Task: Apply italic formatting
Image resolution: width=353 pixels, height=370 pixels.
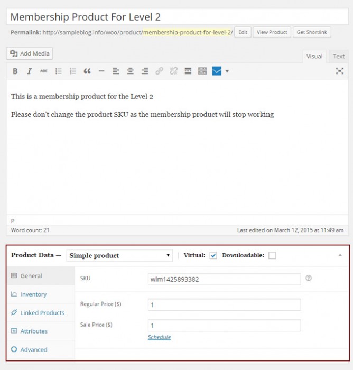Action: coord(30,71)
